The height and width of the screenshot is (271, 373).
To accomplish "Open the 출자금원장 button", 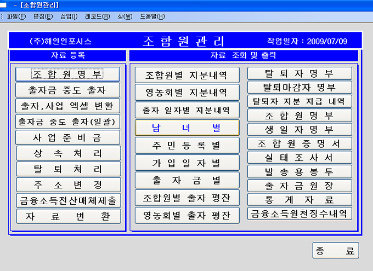I will tap(299, 186).
